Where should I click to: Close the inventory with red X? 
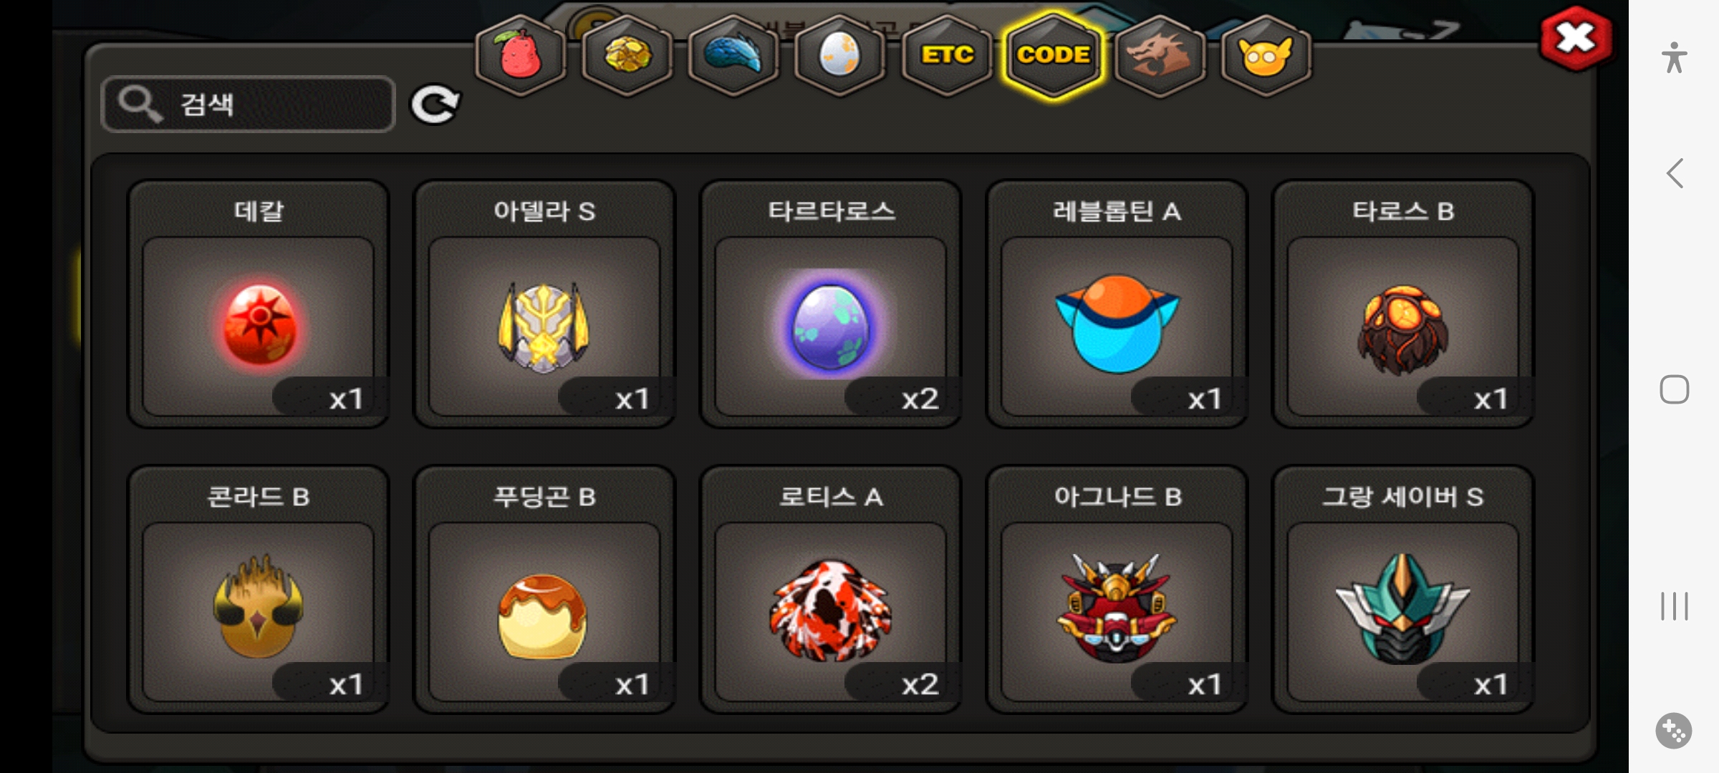point(1576,39)
